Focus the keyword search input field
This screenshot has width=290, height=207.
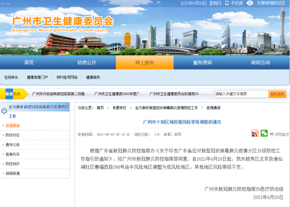(241, 94)
